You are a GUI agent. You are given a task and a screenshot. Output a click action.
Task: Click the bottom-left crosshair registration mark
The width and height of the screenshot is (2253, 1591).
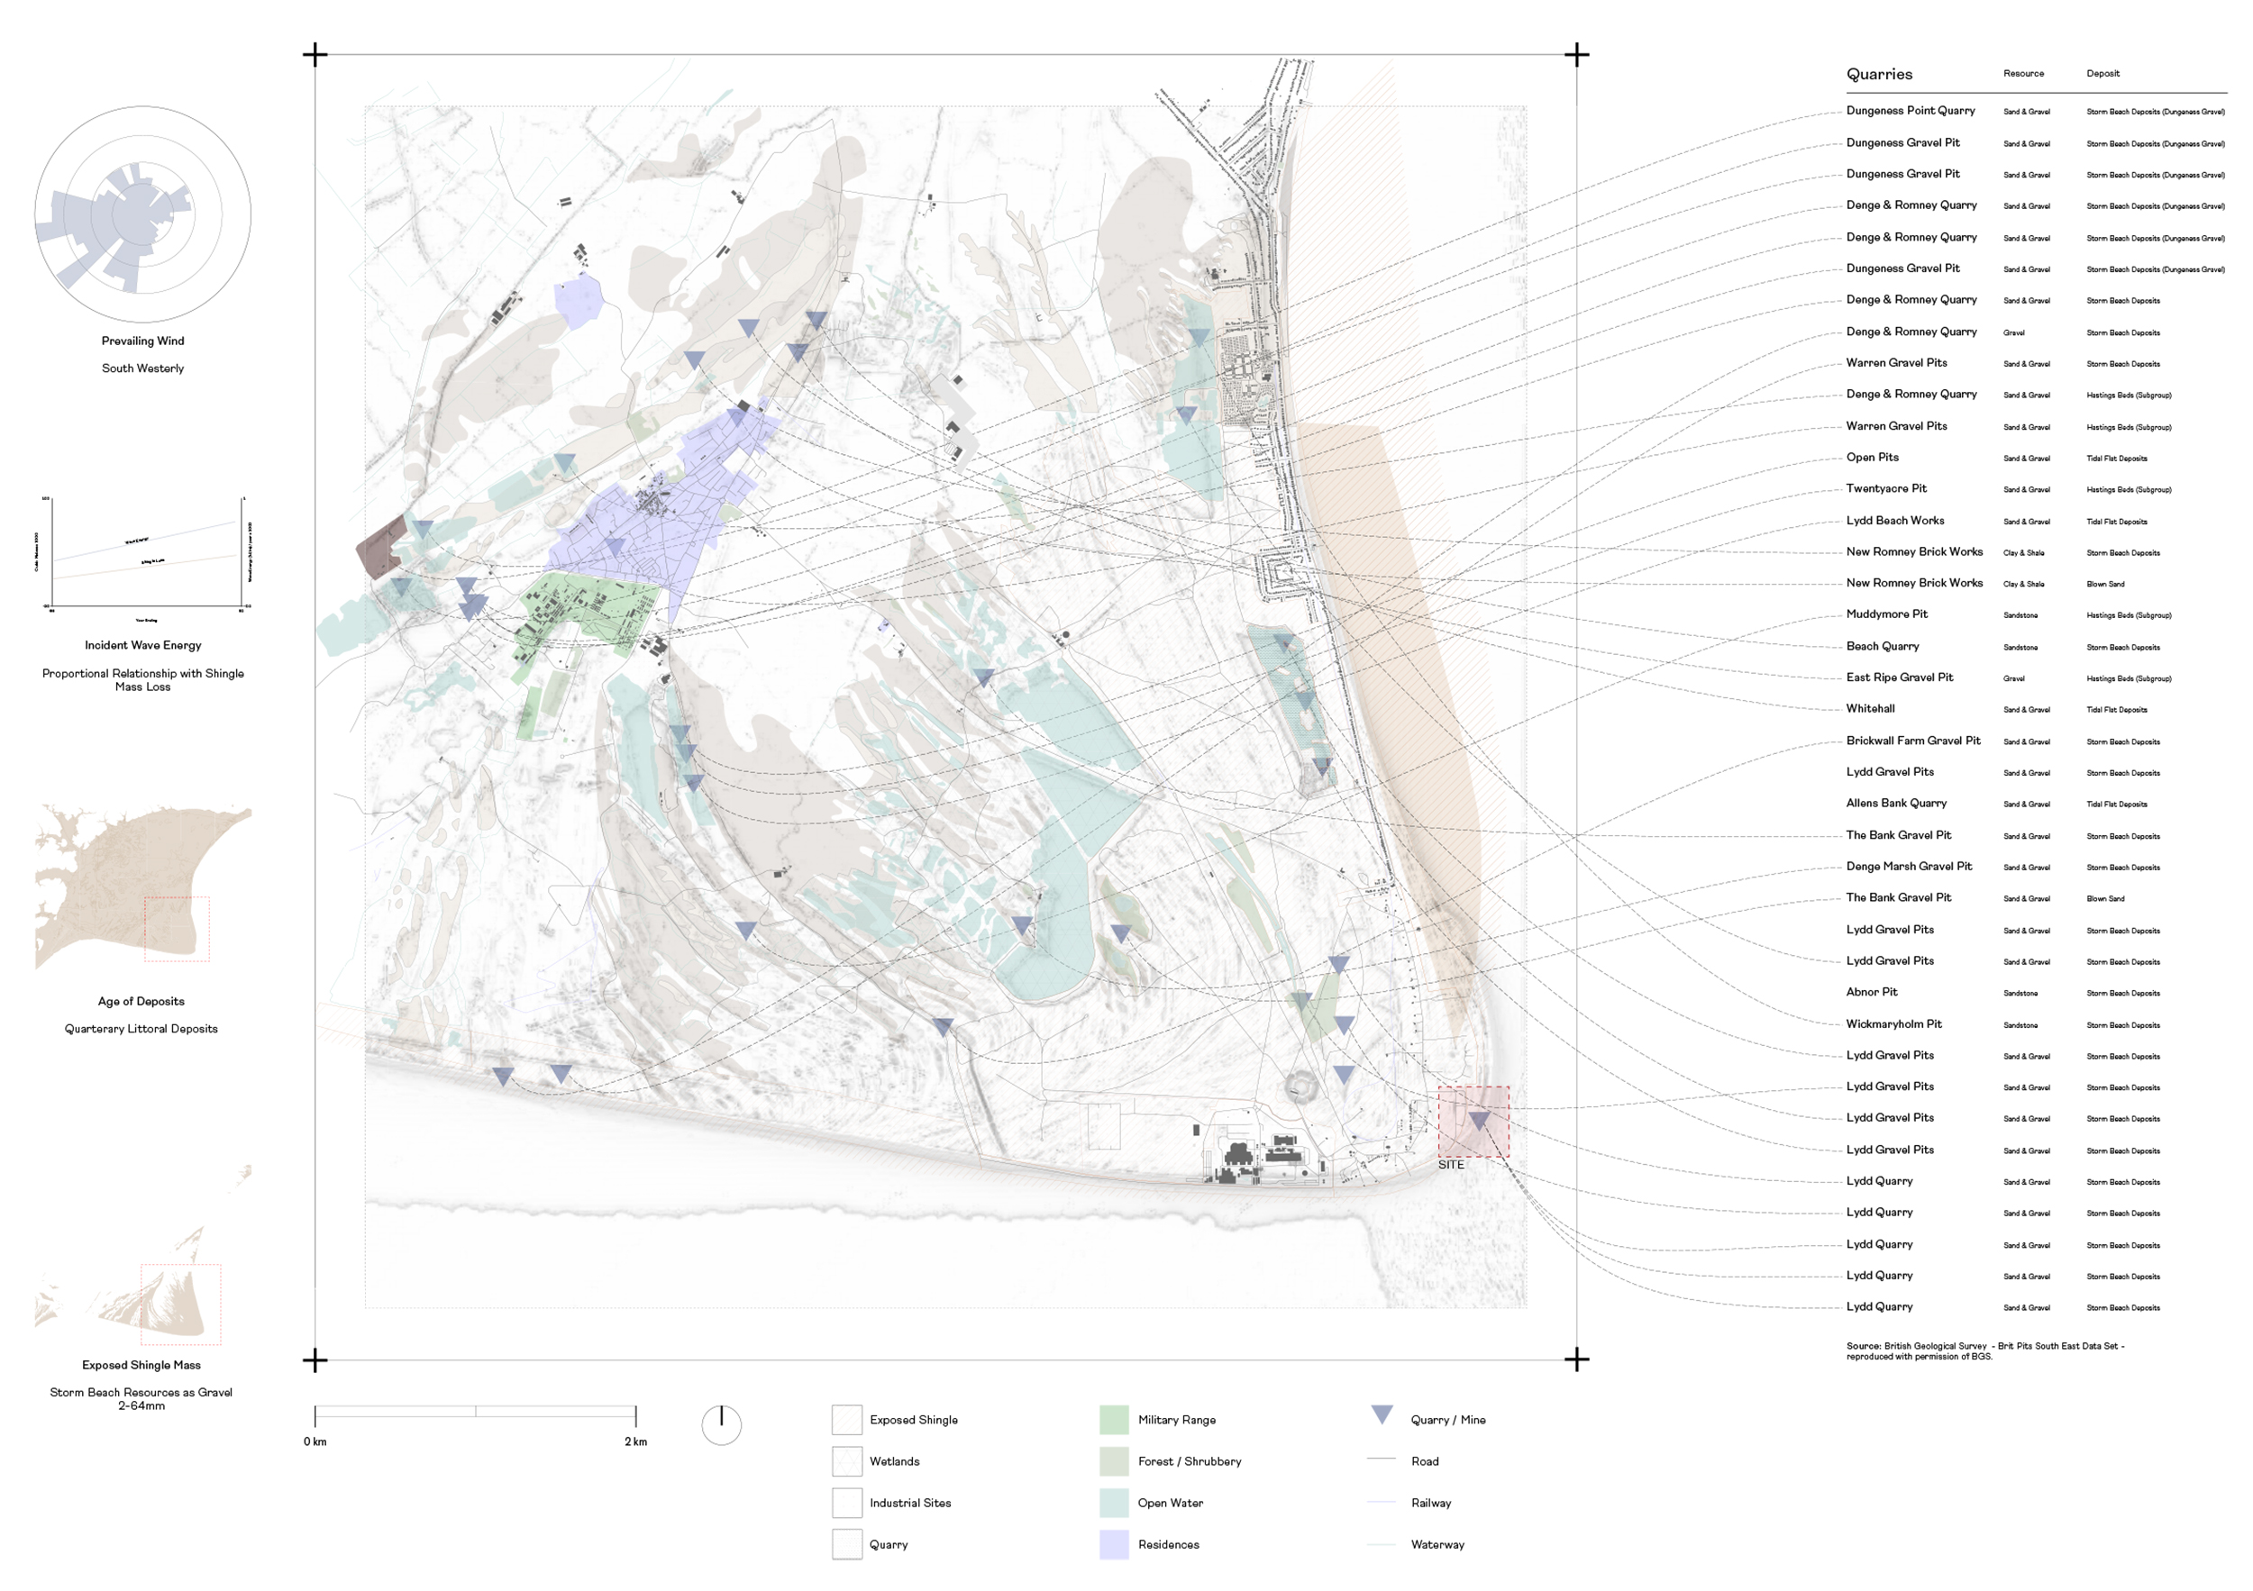(315, 1359)
